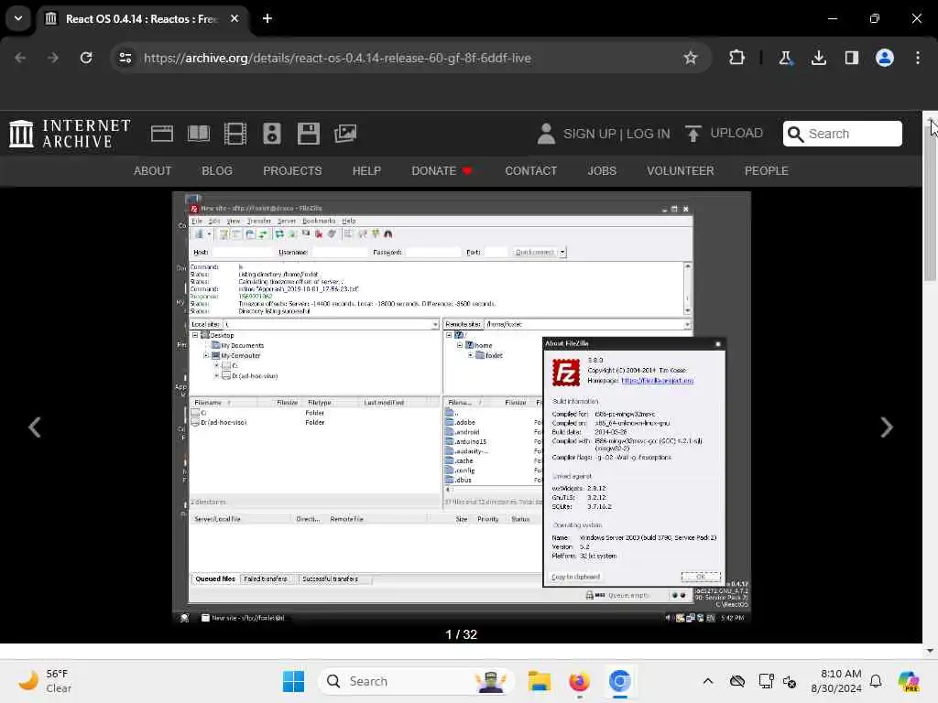The image size is (938, 703).
Task: Show hidden system tray icons
Action: coord(708,681)
